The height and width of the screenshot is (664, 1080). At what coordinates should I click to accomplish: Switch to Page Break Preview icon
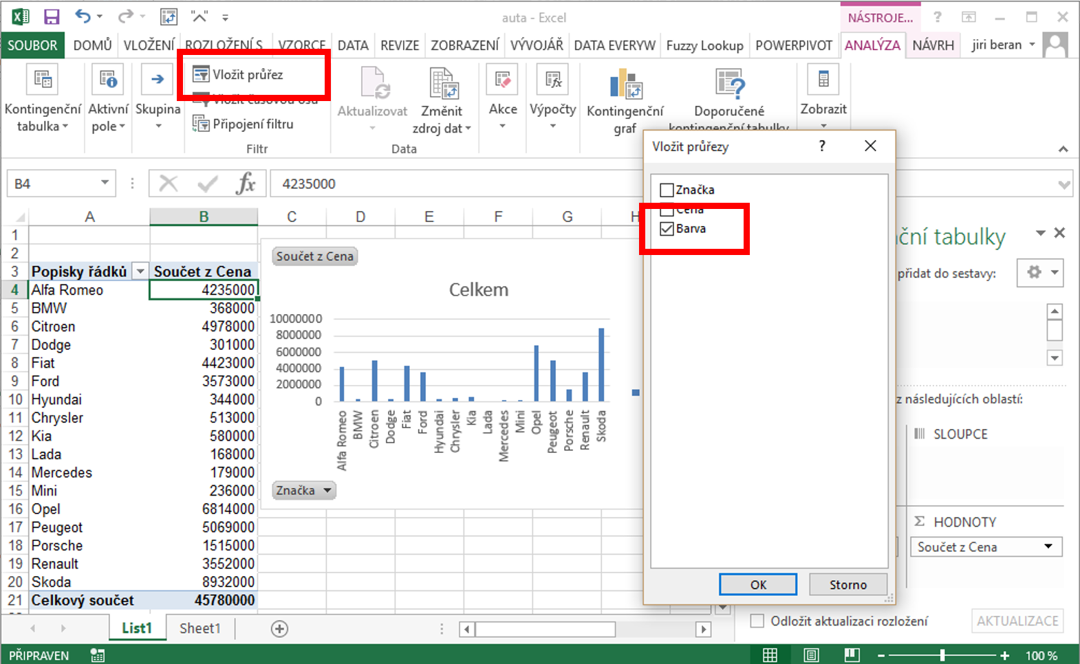tap(852, 655)
